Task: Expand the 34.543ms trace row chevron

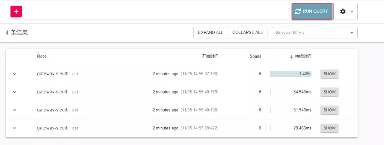Action: click(x=15, y=92)
